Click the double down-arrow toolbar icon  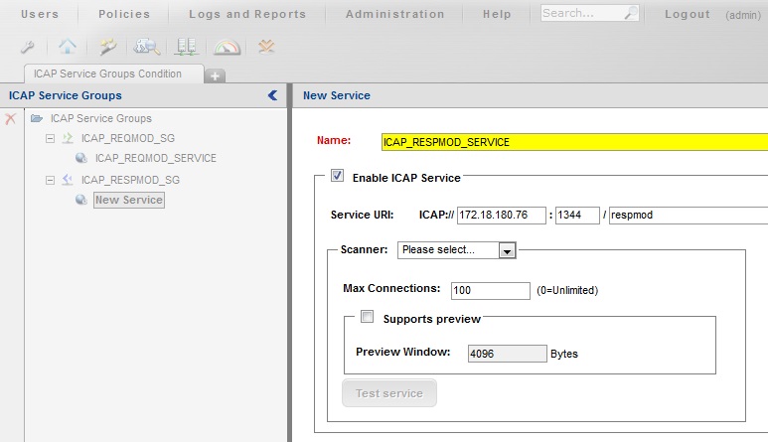266,47
